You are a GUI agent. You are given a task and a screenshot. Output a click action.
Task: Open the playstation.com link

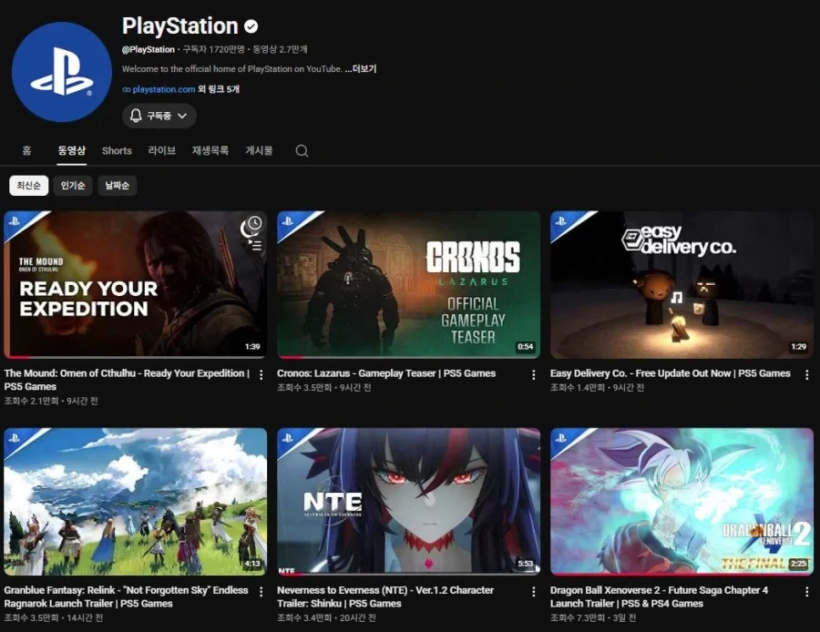tap(159, 89)
